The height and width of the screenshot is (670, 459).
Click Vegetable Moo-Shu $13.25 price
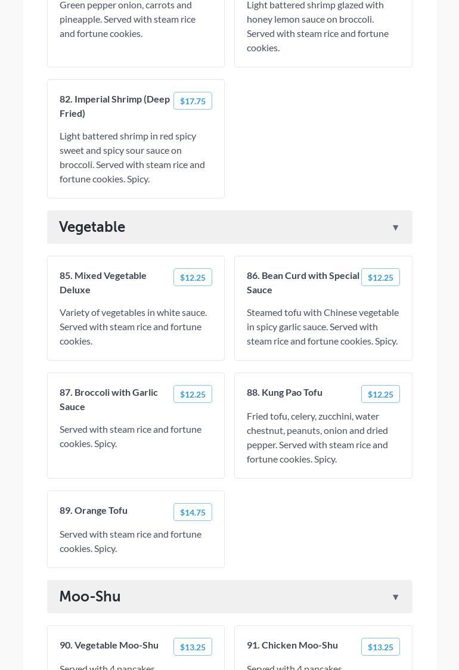click(x=193, y=647)
